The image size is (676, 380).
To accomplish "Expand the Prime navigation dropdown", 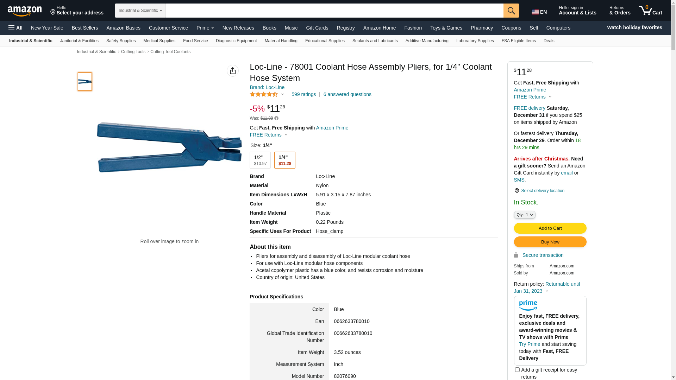I will (x=205, y=28).
